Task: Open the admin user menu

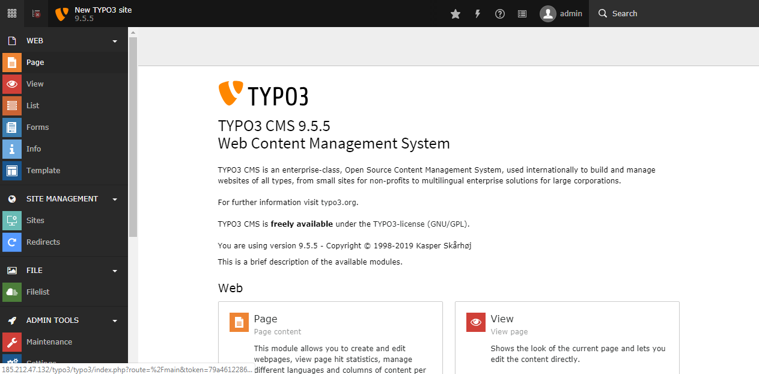Action: pyautogui.click(x=561, y=14)
